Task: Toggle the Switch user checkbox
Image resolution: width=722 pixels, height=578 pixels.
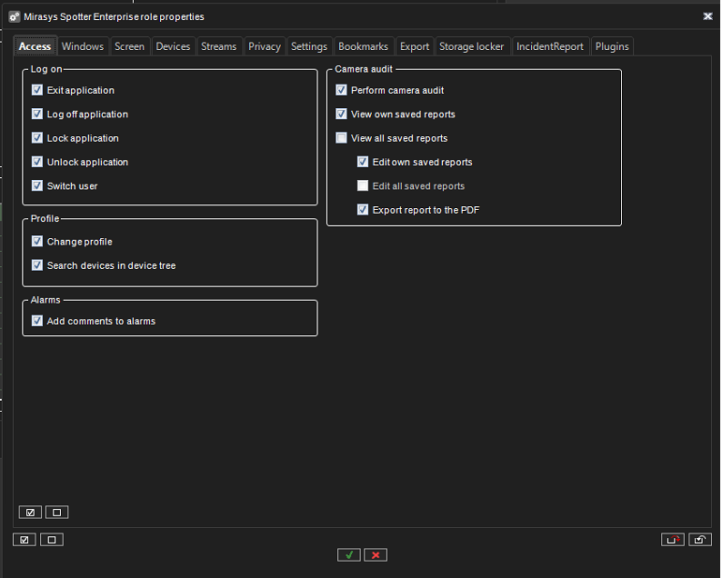Action: point(37,186)
